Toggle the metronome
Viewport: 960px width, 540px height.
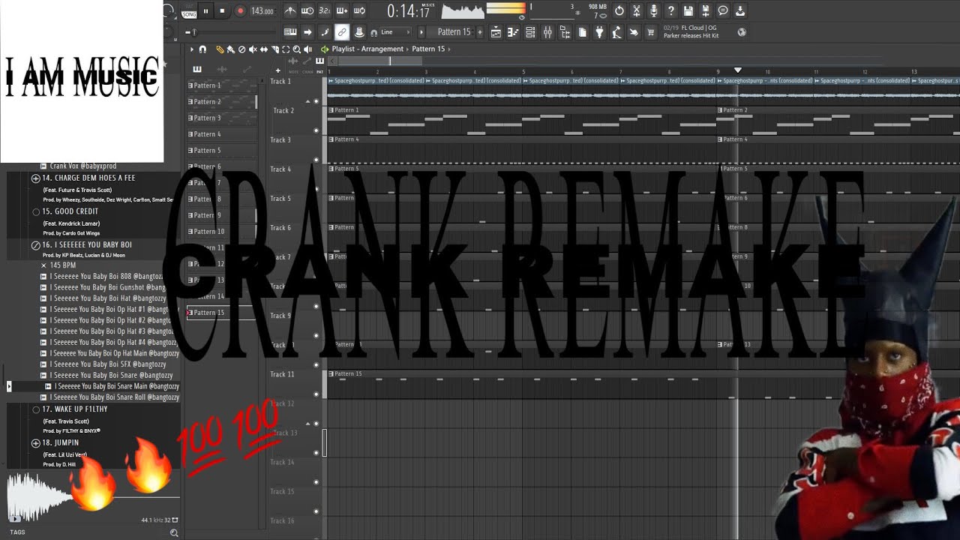291,10
